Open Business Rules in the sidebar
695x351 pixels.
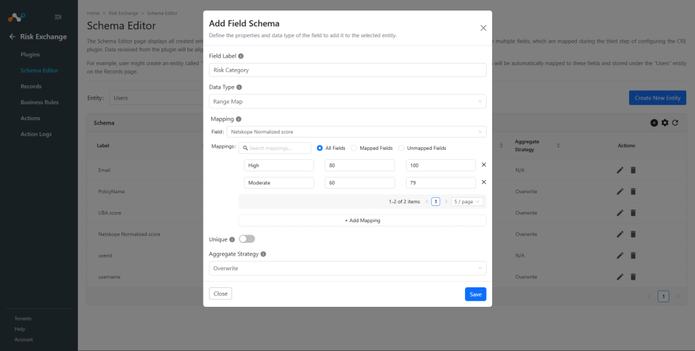[x=39, y=102]
